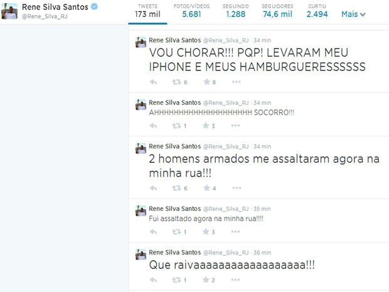Open more options on SOCORRO tweet
The width and height of the screenshot is (389, 292).
coord(235,126)
